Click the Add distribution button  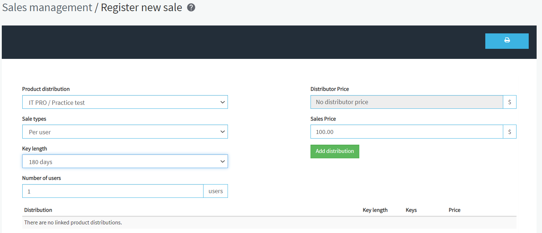tap(335, 151)
